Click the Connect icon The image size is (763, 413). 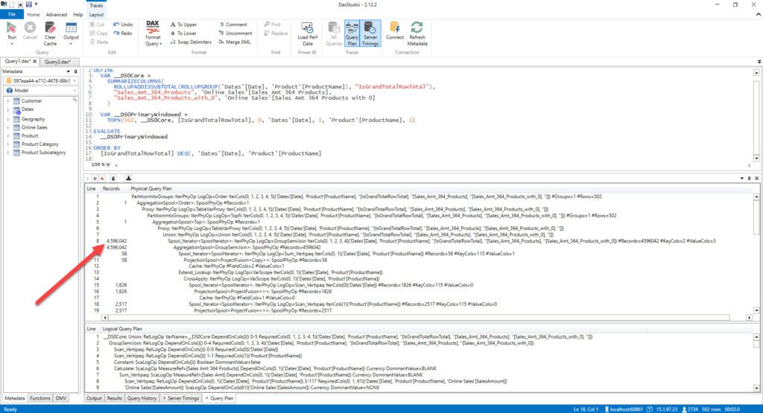[395, 31]
